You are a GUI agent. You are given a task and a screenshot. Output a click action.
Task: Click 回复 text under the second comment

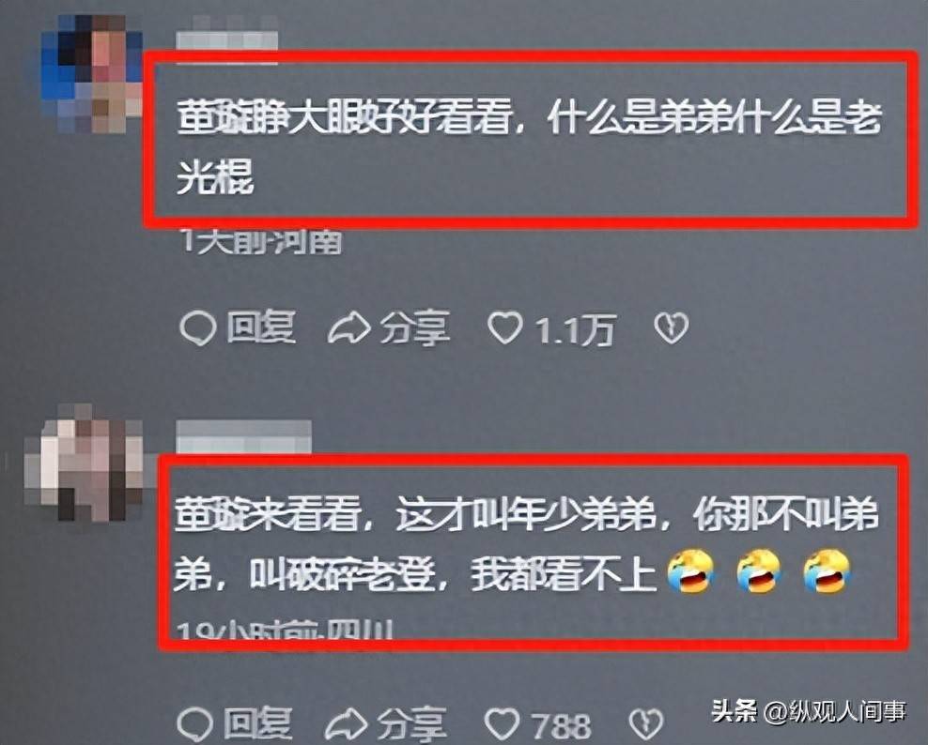(258, 723)
